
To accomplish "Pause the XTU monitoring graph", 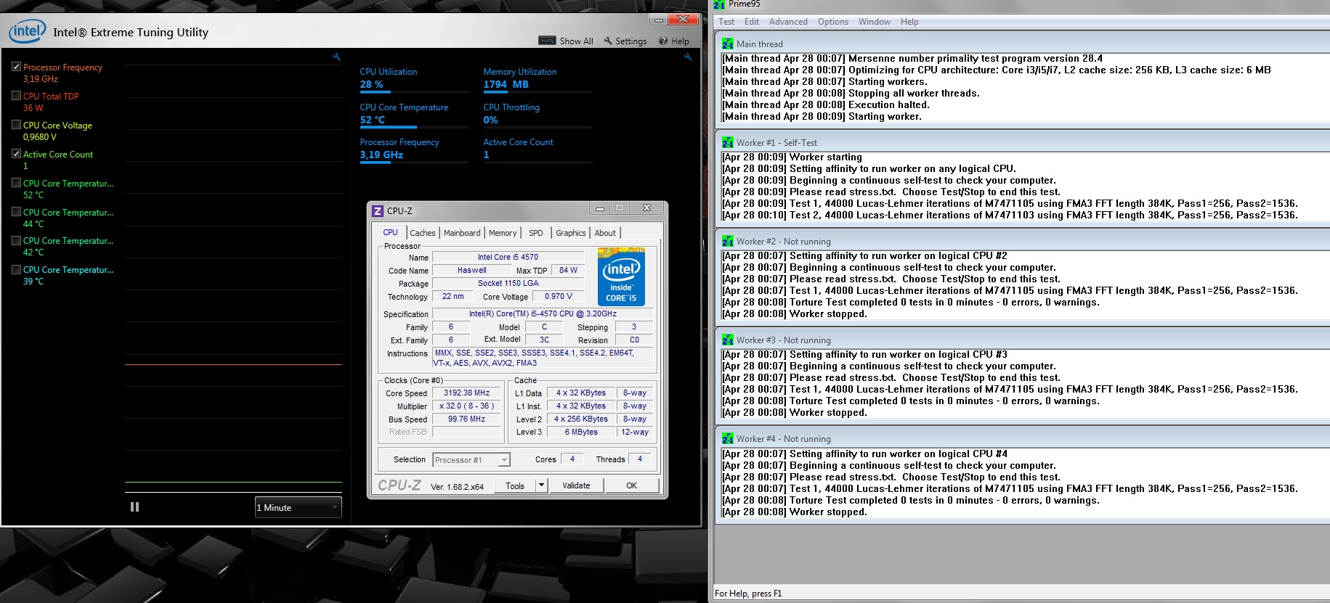I will pyautogui.click(x=134, y=507).
